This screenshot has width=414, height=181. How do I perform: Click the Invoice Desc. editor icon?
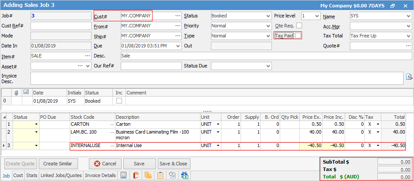click(409, 77)
